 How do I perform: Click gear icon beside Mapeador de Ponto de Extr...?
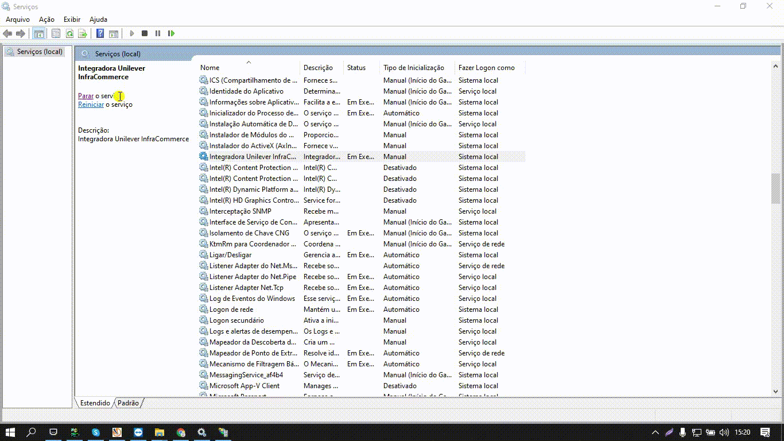click(x=203, y=353)
